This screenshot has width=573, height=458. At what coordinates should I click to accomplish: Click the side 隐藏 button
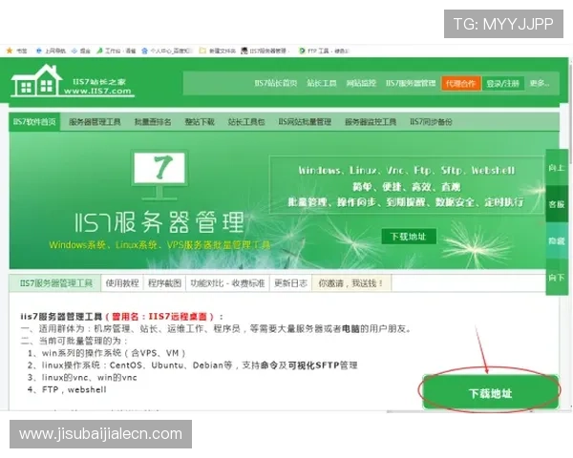pos(557,241)
